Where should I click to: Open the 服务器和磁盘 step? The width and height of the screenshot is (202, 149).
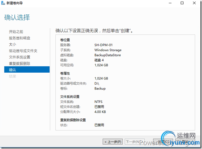pos(20,38)
